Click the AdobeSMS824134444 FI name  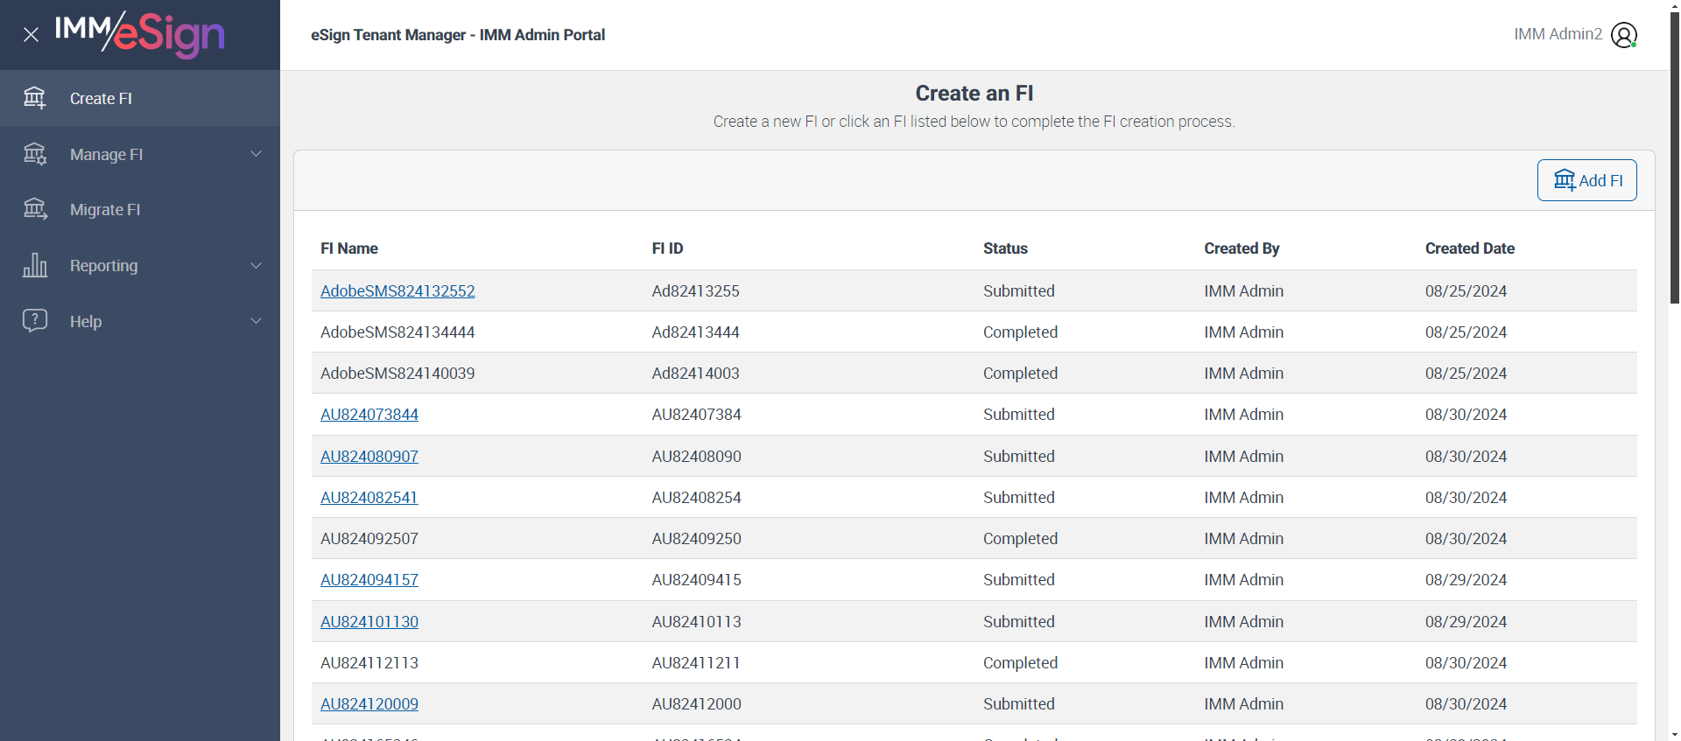point(397,332)
